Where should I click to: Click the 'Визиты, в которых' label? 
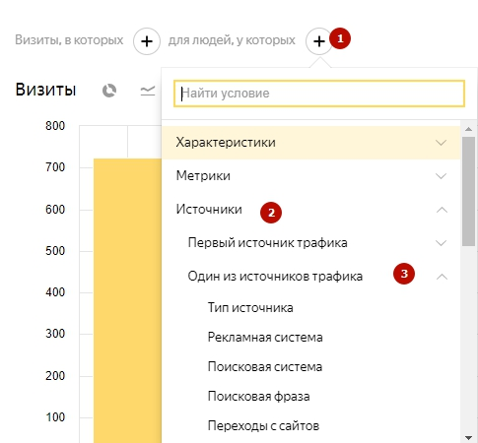[x=69, y=40]
